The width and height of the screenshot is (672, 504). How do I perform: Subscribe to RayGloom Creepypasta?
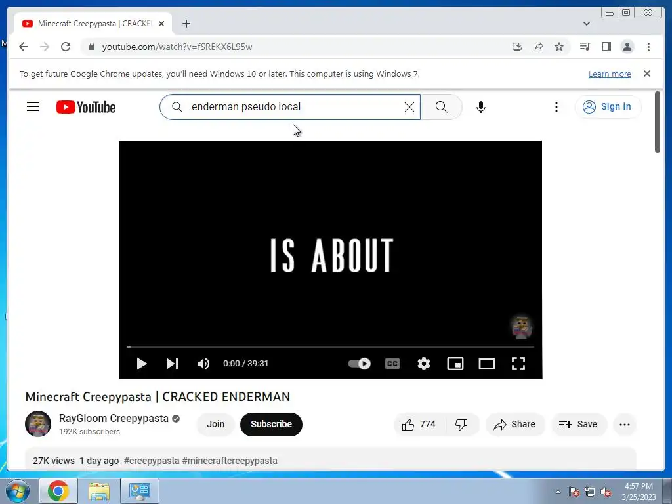(271, 425)
